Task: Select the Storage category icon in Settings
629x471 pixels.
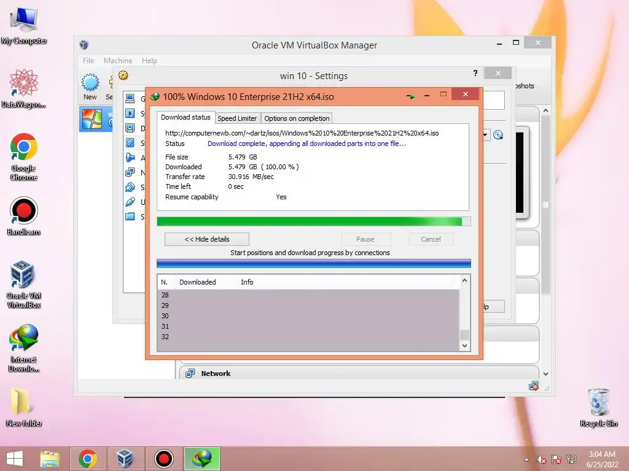Action: pyautogui.click(x=130, y=143)
